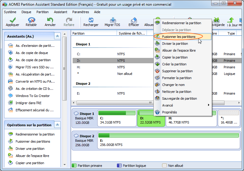Click the Rétablir toolbar icon
This screenshot has height=171, width=244.
pyautogui.click(x=31, y=20)
